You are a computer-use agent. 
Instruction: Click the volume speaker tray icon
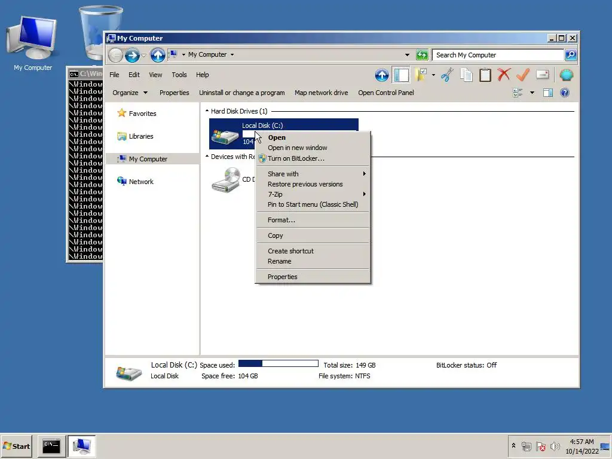click(x=555, y=446)
